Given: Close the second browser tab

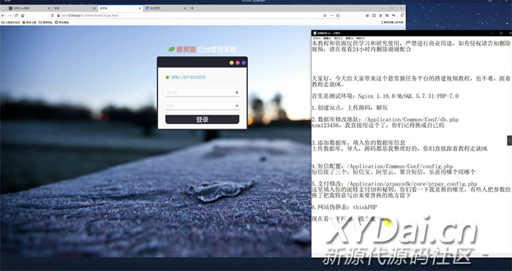Looking at the screenshot, I should pos(94,8).
